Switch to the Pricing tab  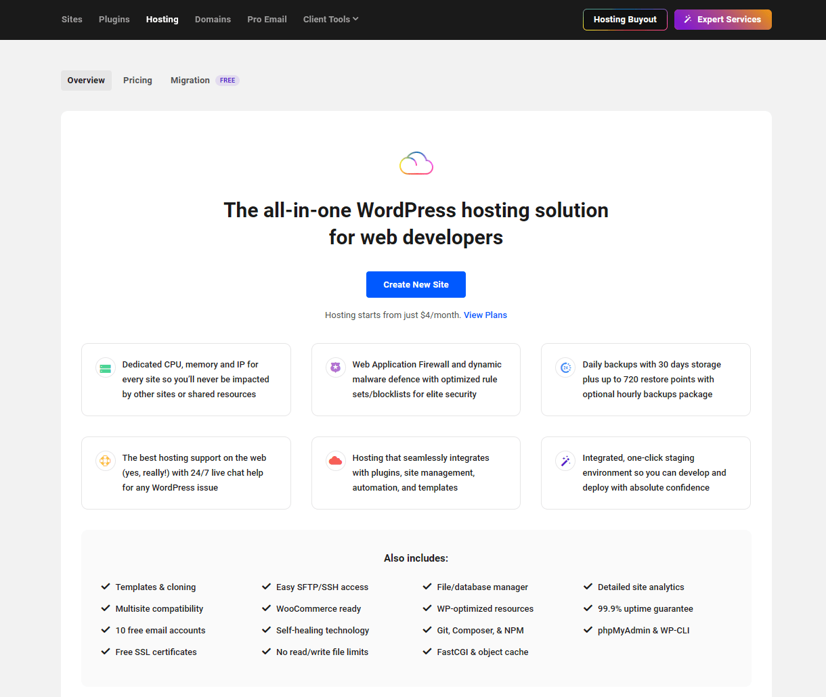(137, 81)
